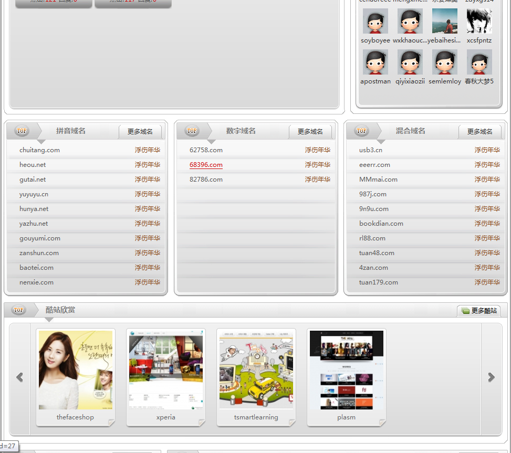Open rl88.com domain link
Image resolution: width=511 pixels, height=453 pixels.
click(372, 238)
